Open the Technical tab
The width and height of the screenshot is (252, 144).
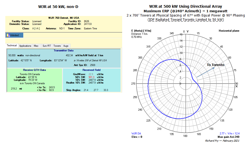point(12,46)
